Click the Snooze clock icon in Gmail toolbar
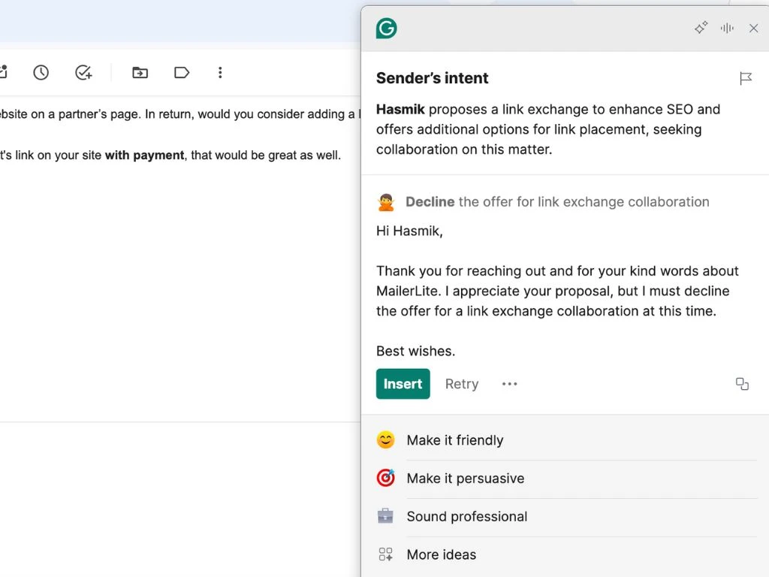Image resolution: width=769 pixels, height=577 pixels. tap(41, 72)
